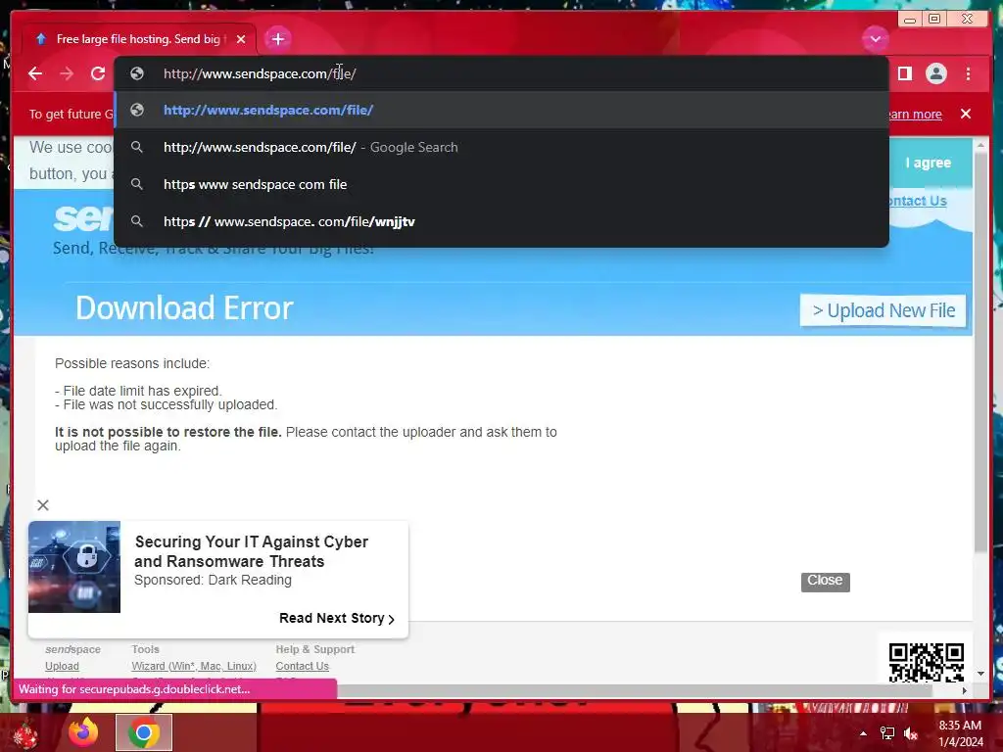Click the Chrome taskbar icon
This screenshot has height=752, width=1003.
click(x=144, y=732)
